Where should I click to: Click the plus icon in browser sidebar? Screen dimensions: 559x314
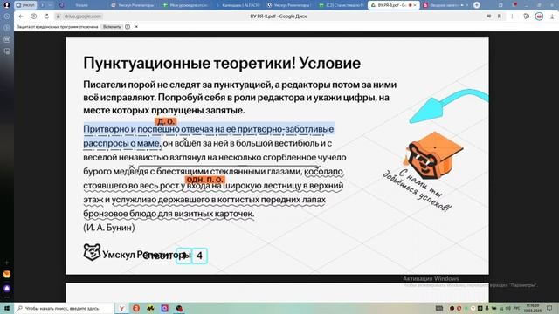[x=7, y=263]
